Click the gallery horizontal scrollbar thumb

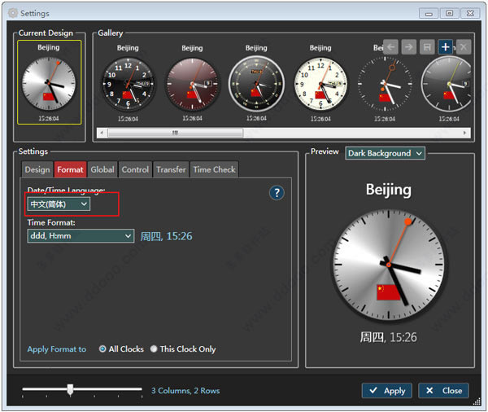tap(174, 133)
